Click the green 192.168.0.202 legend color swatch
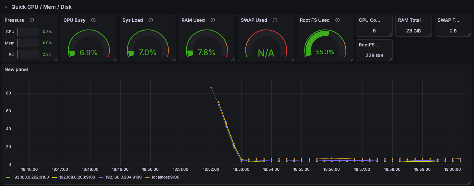The image size is (474, 186). (8, 177)
